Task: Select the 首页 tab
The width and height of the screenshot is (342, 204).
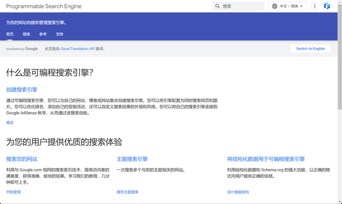Action: [10, 34]
